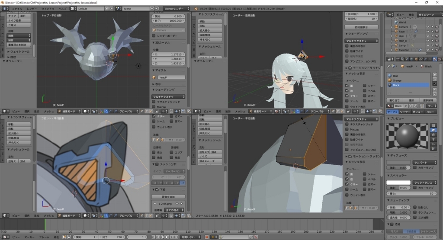The image size is (443, 240).
Task: Open the Mesh Data triangle properties icon
Action: [x=430, y=59]
